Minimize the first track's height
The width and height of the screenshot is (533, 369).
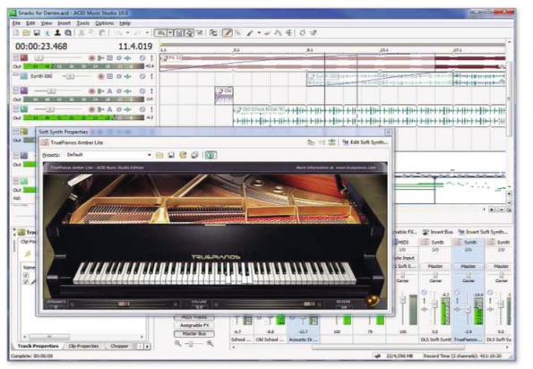click(15, 56)
